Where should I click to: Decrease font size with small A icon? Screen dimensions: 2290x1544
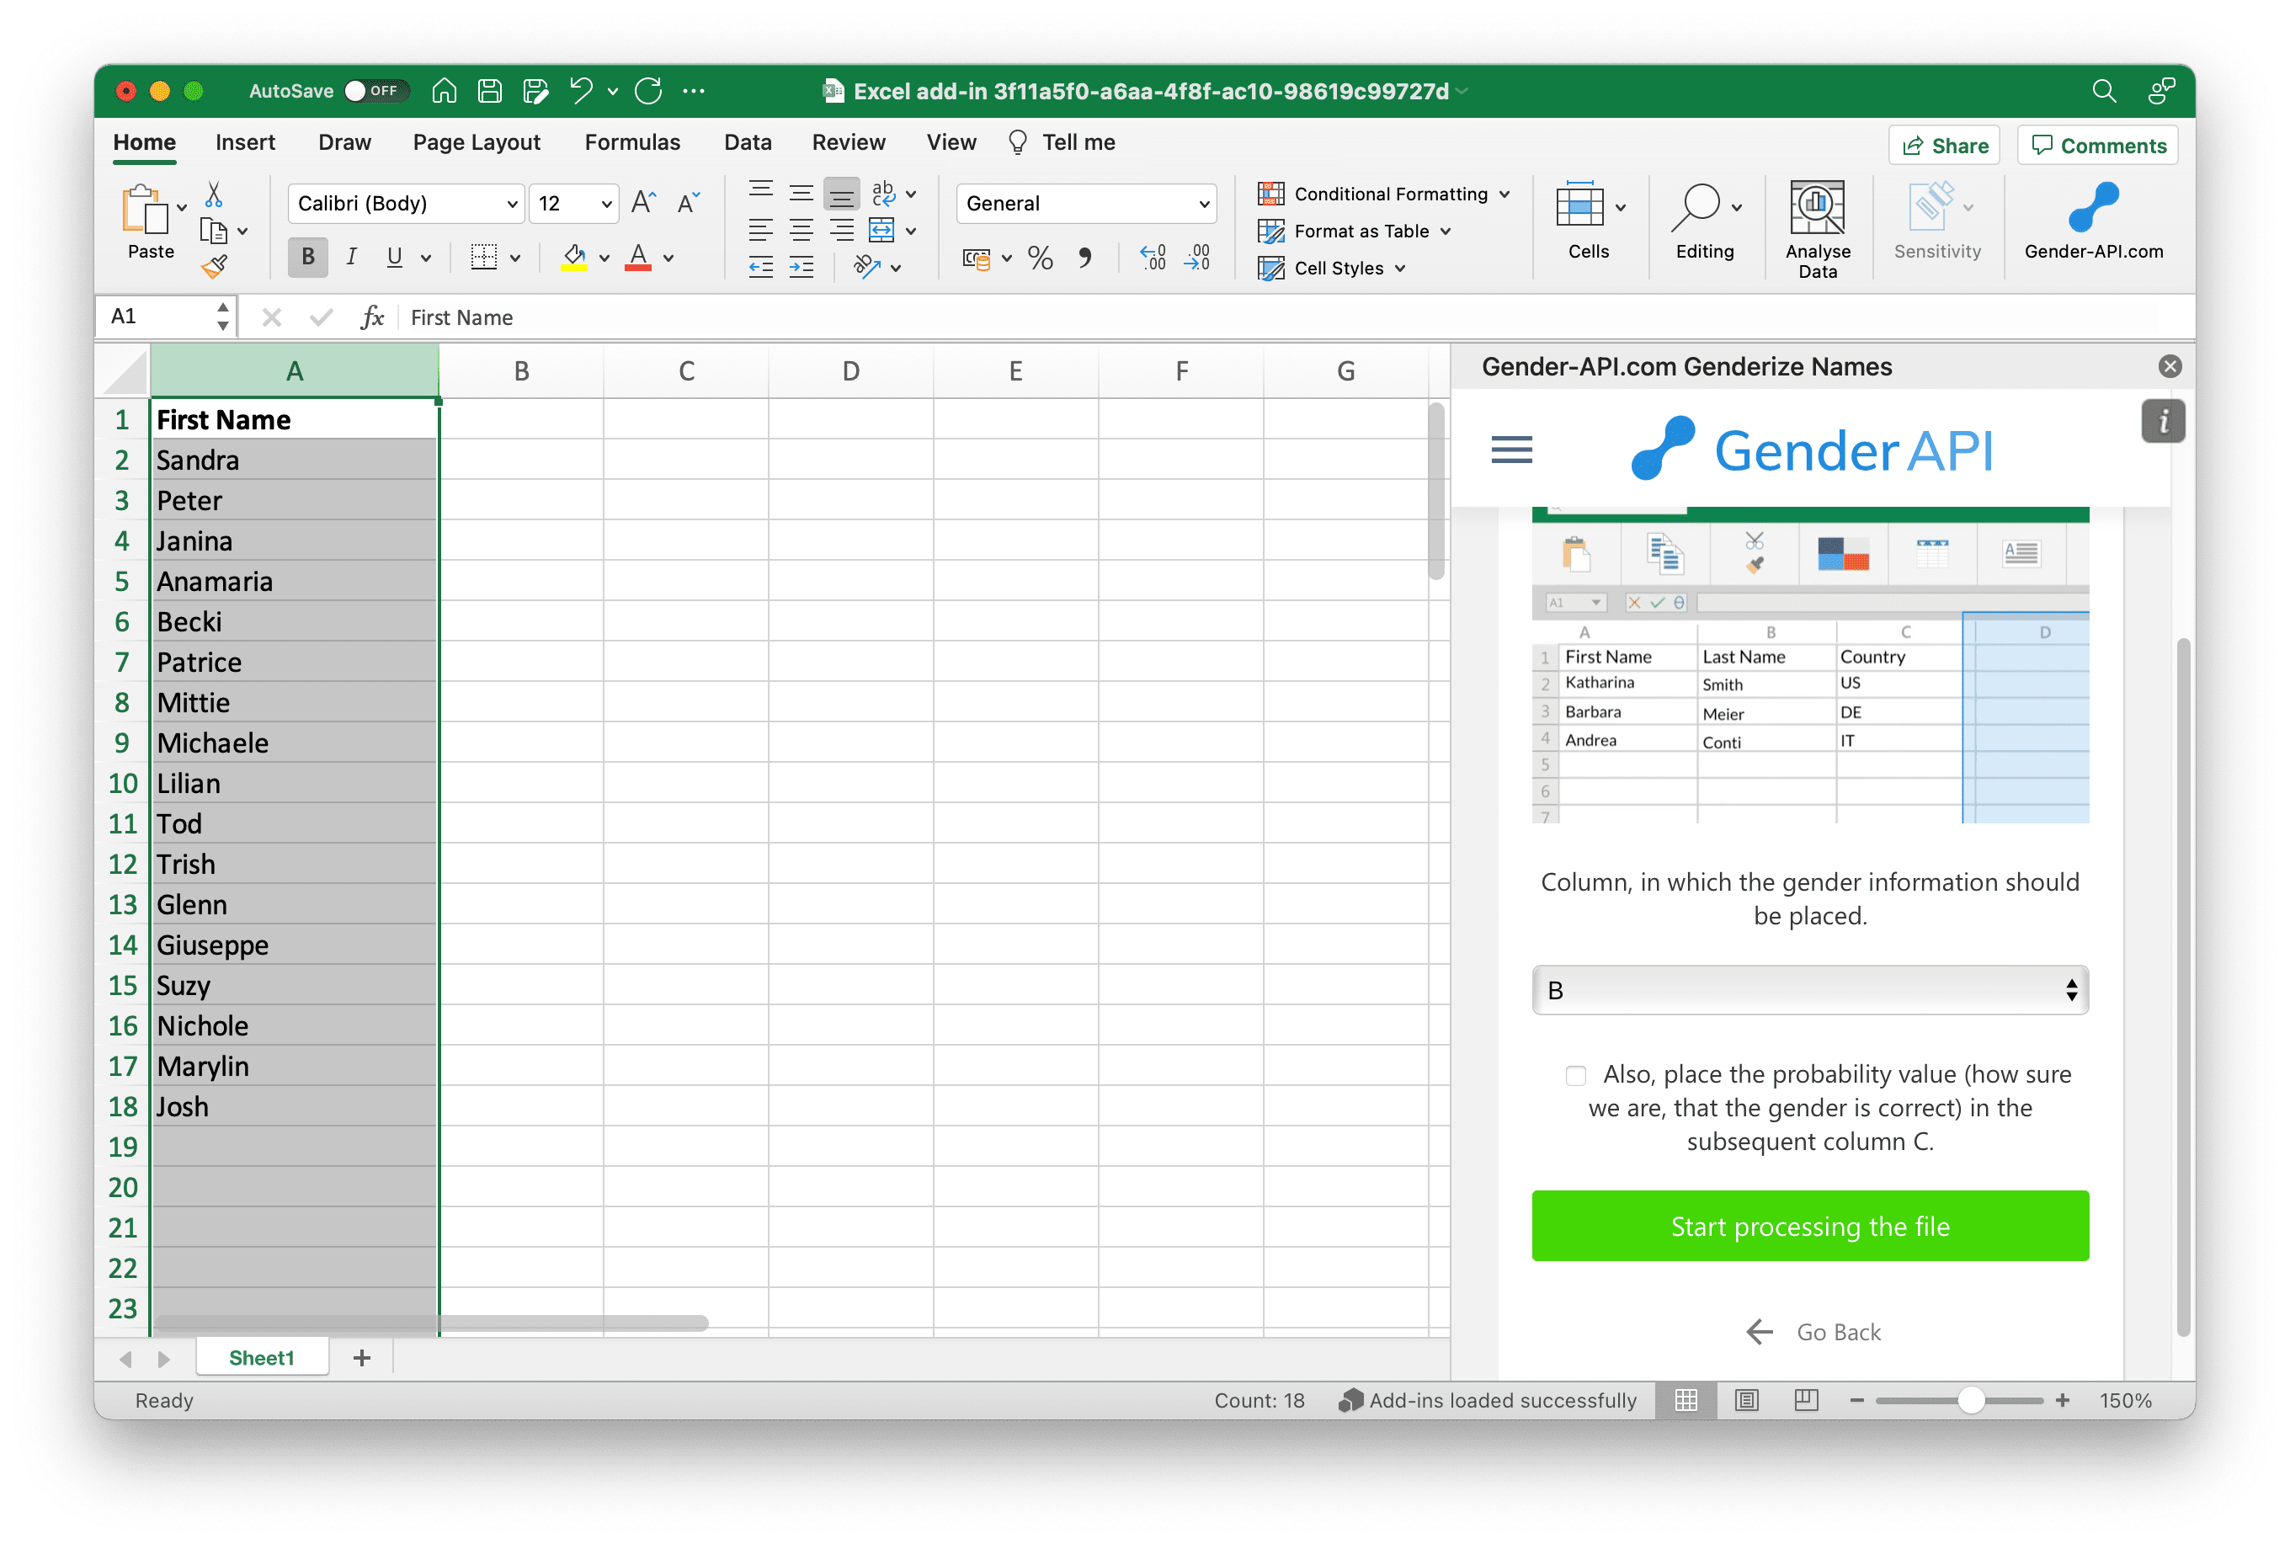click(688, 203)
